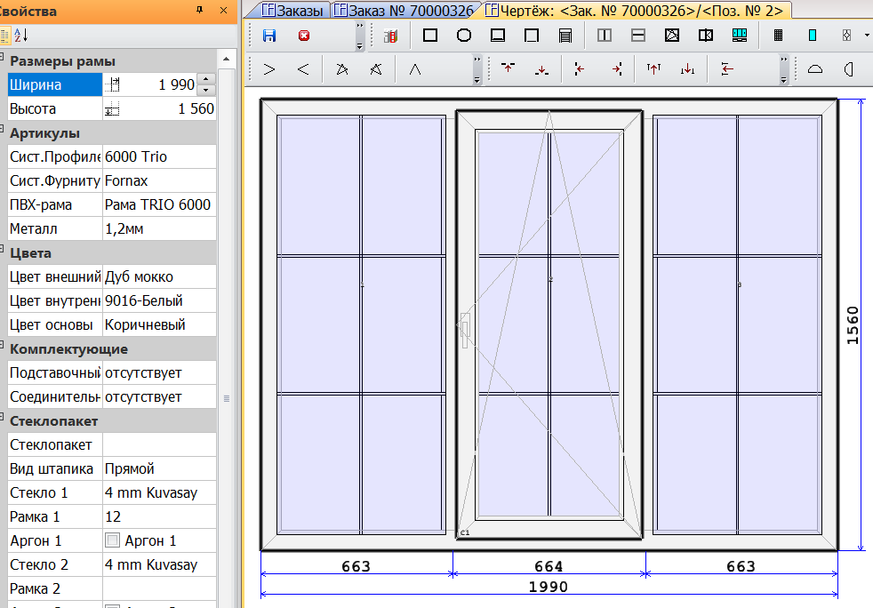This screenshot has height=608, width=873.
Task: Click the window handle on the middle sash
Action: tap(465, 330)
